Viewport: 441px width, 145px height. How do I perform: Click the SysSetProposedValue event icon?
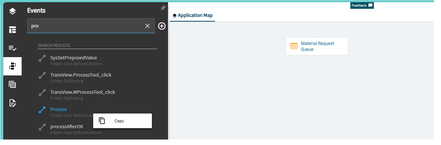click(42, 58)
